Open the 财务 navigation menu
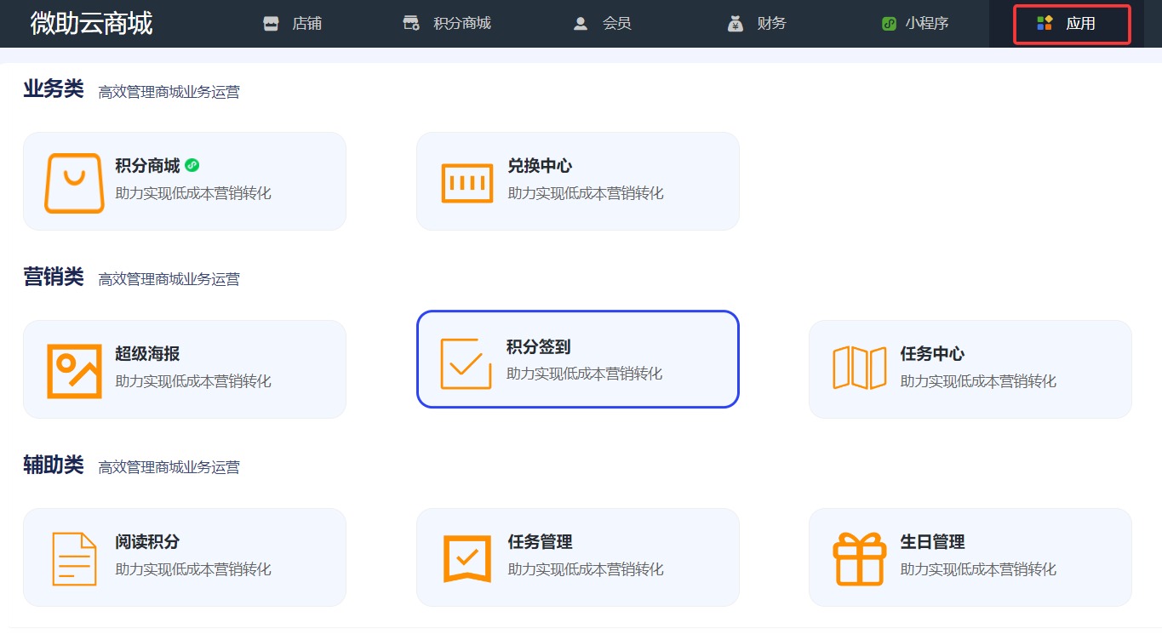Viewport: 1162px width, 634px height. coord(758,24)
